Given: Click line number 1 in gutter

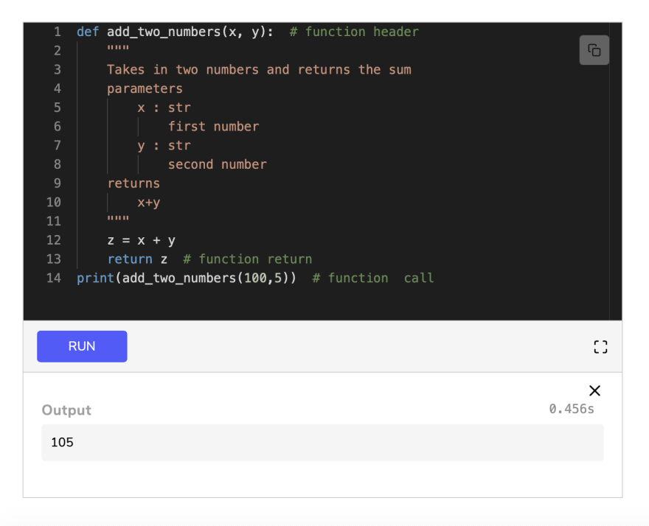Looking at the screenshot, I should (x=57, y=32).
